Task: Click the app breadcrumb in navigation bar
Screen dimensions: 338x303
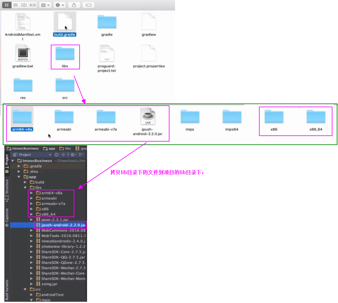Action: (x=49, y=148)
